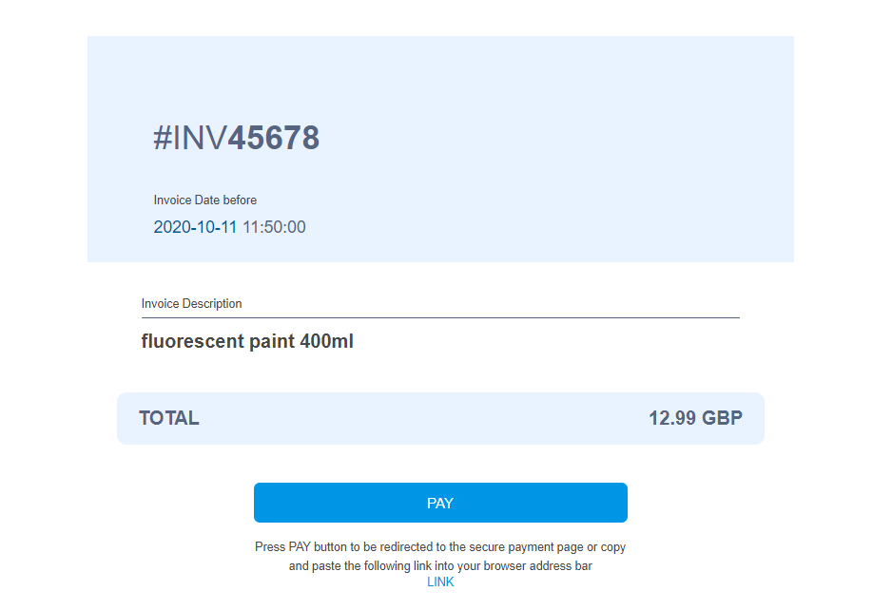Click the "Invoice Description" label
Screen dimensions: 892x610
tap(191, 304)
